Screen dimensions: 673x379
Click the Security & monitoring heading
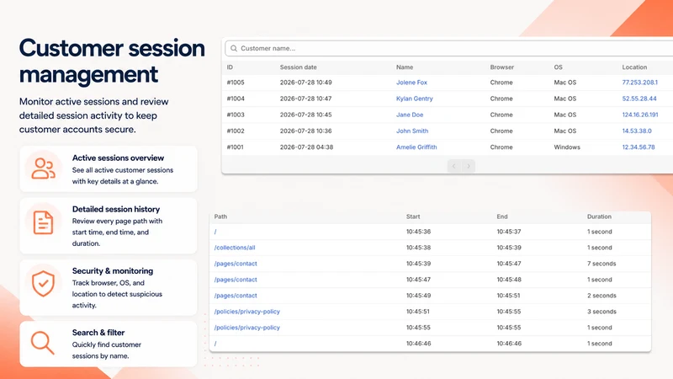tap(113, 270)
